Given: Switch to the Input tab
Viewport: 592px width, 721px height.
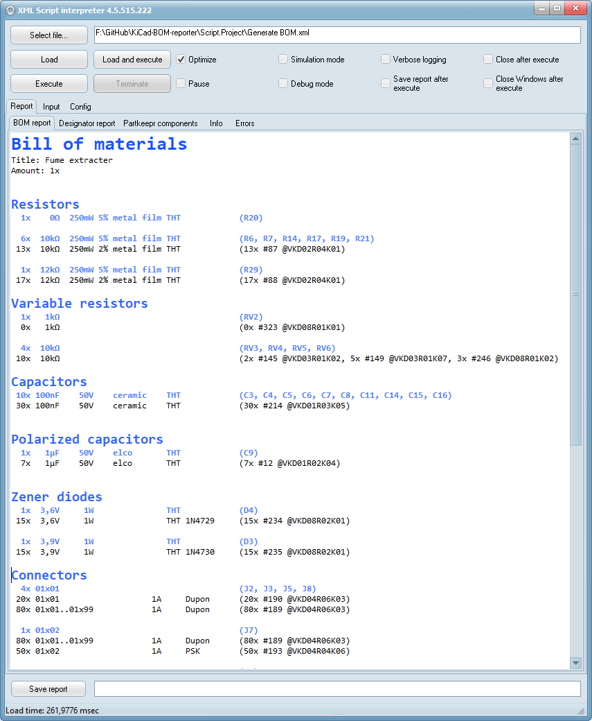Looking at the screenshot, I should [51, 107].
